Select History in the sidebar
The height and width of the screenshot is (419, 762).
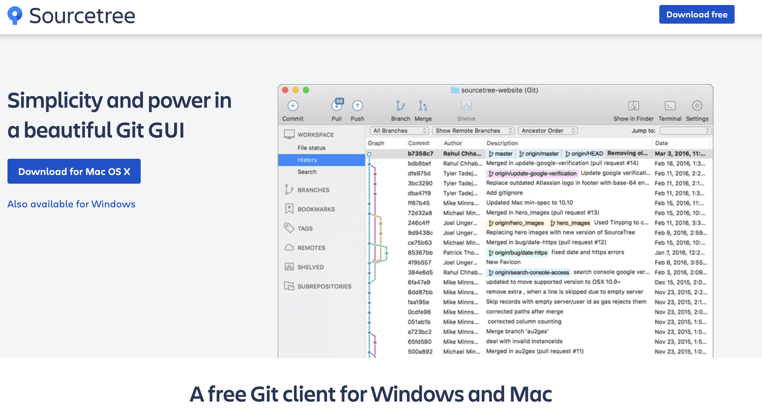tap(307, 160)
